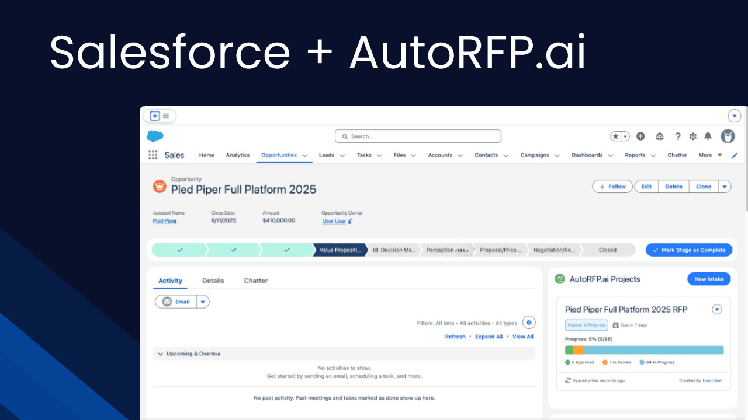Open the Campaigns tab
The width and height of the screenshot is (748, 420).
[535, 155]
